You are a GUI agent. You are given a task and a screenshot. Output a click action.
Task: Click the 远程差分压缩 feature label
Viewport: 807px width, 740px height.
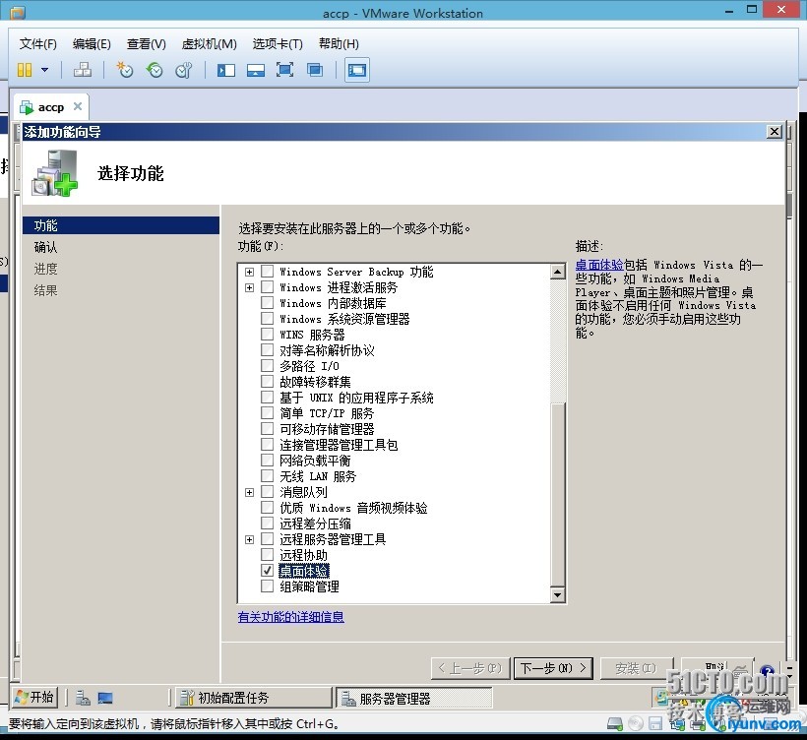[315, 524]
